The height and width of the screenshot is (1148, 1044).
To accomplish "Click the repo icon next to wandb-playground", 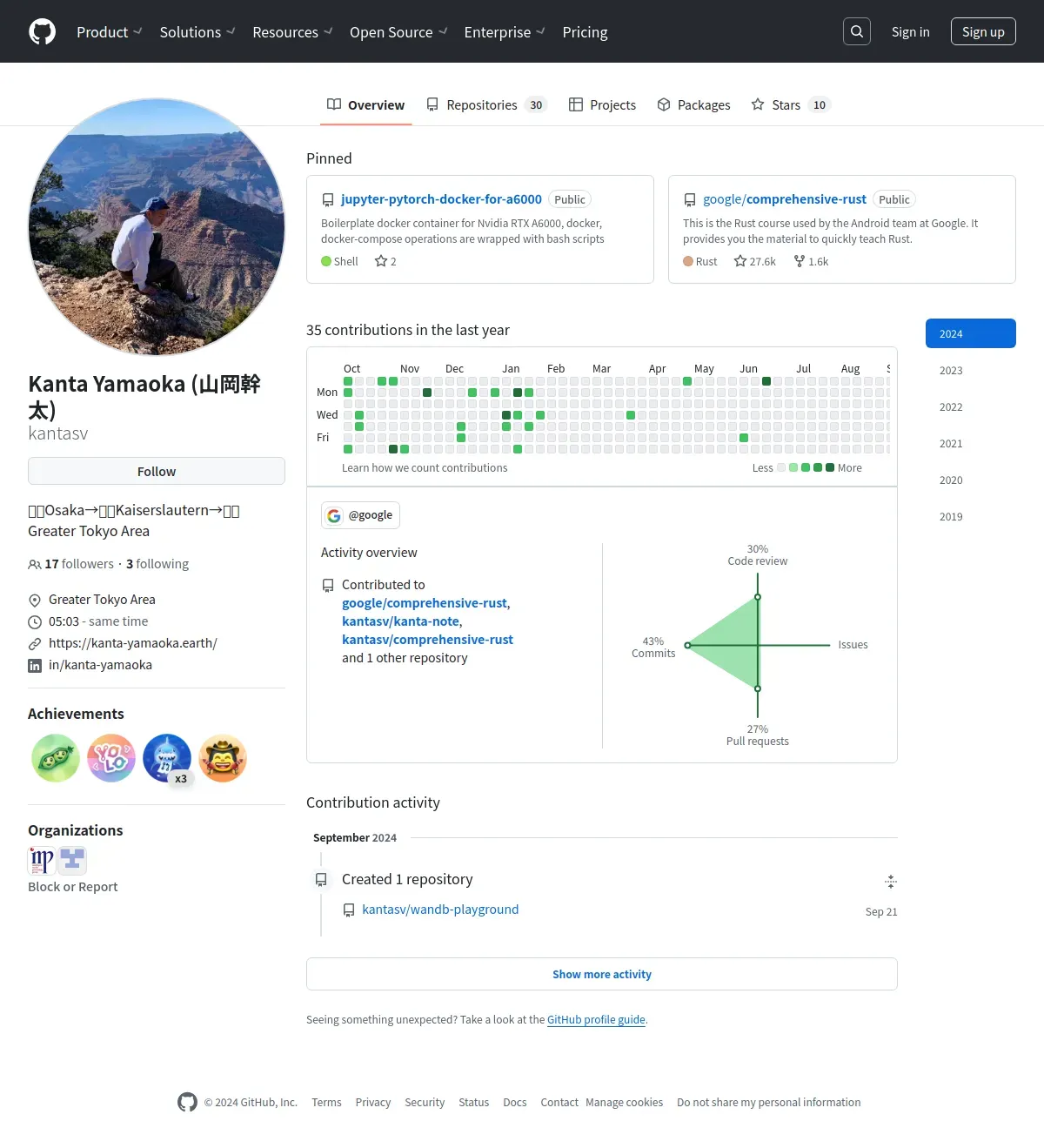I will 349,910.
